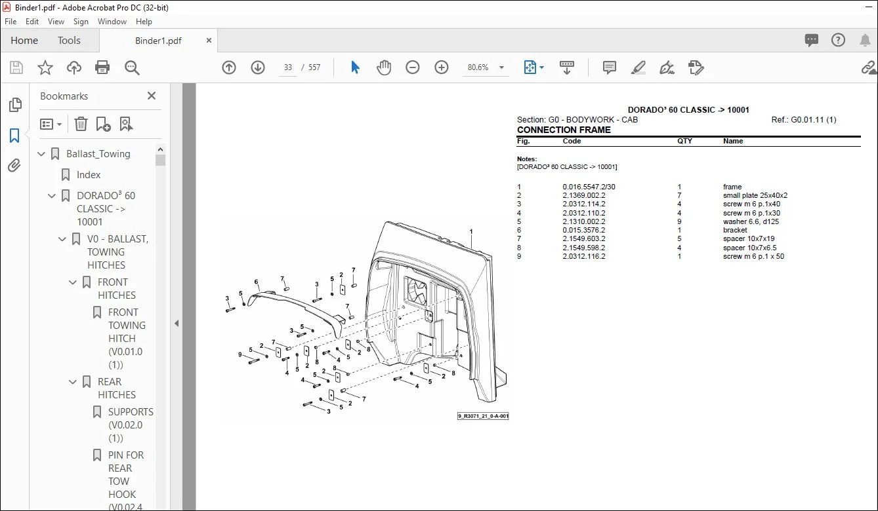Select the Highlight text pen
878x511 pixels.
coord(638,67)
